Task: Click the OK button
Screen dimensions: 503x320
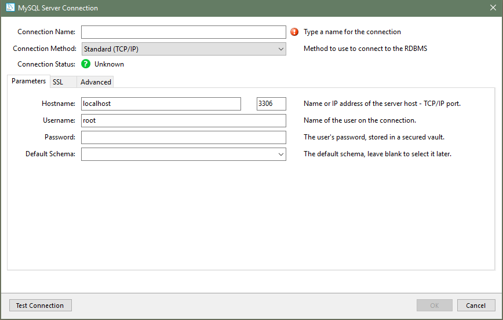Action: point(435,306)
